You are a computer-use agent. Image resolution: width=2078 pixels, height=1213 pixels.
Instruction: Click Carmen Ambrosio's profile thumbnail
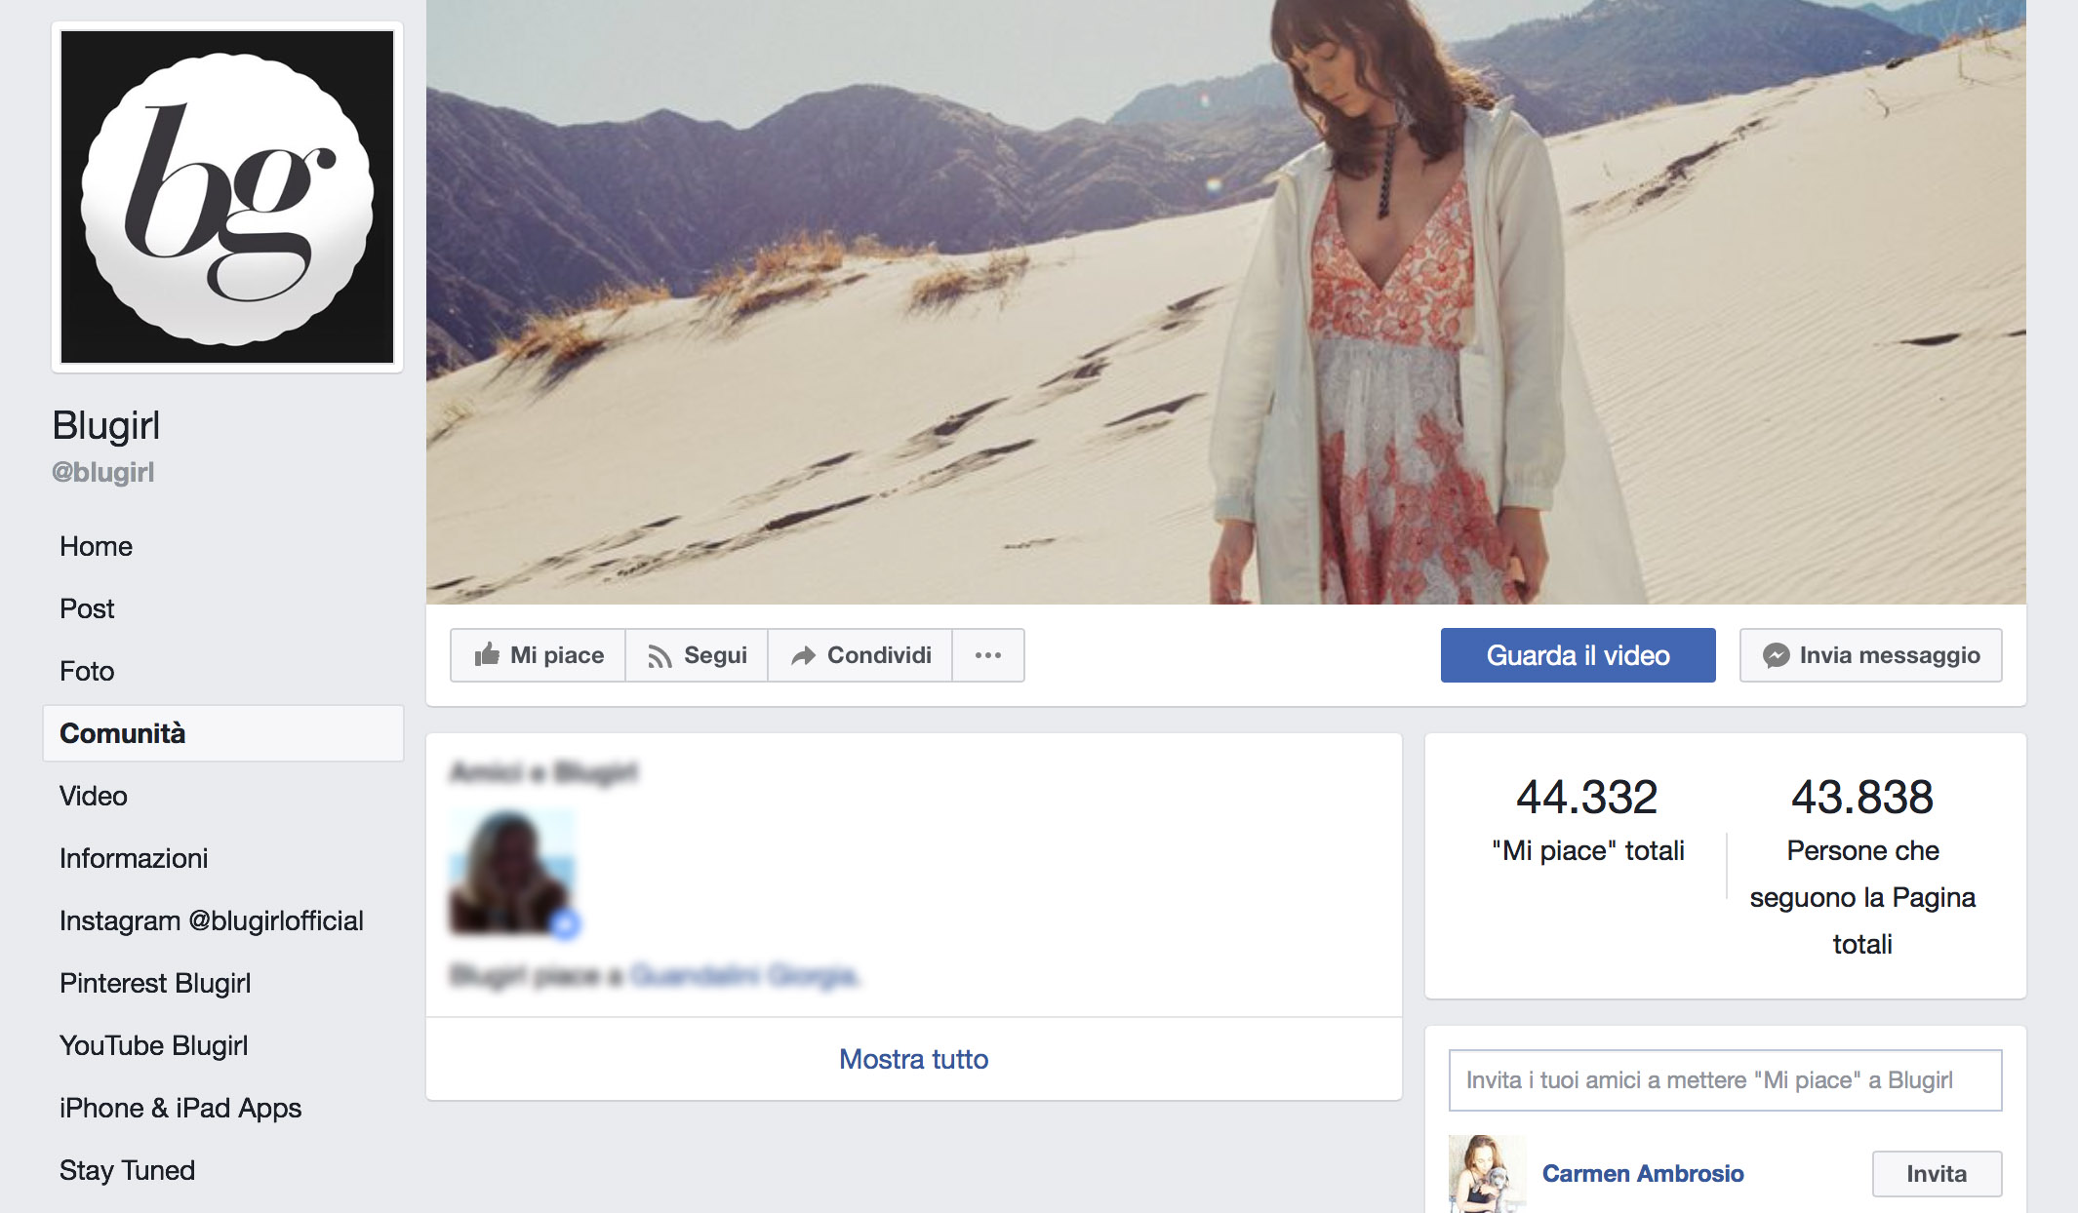(1486, 1174)
